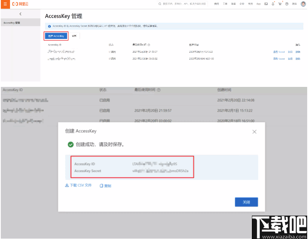
Task: Click the 创建时间 column header in lower table
Action: [224, 90]
